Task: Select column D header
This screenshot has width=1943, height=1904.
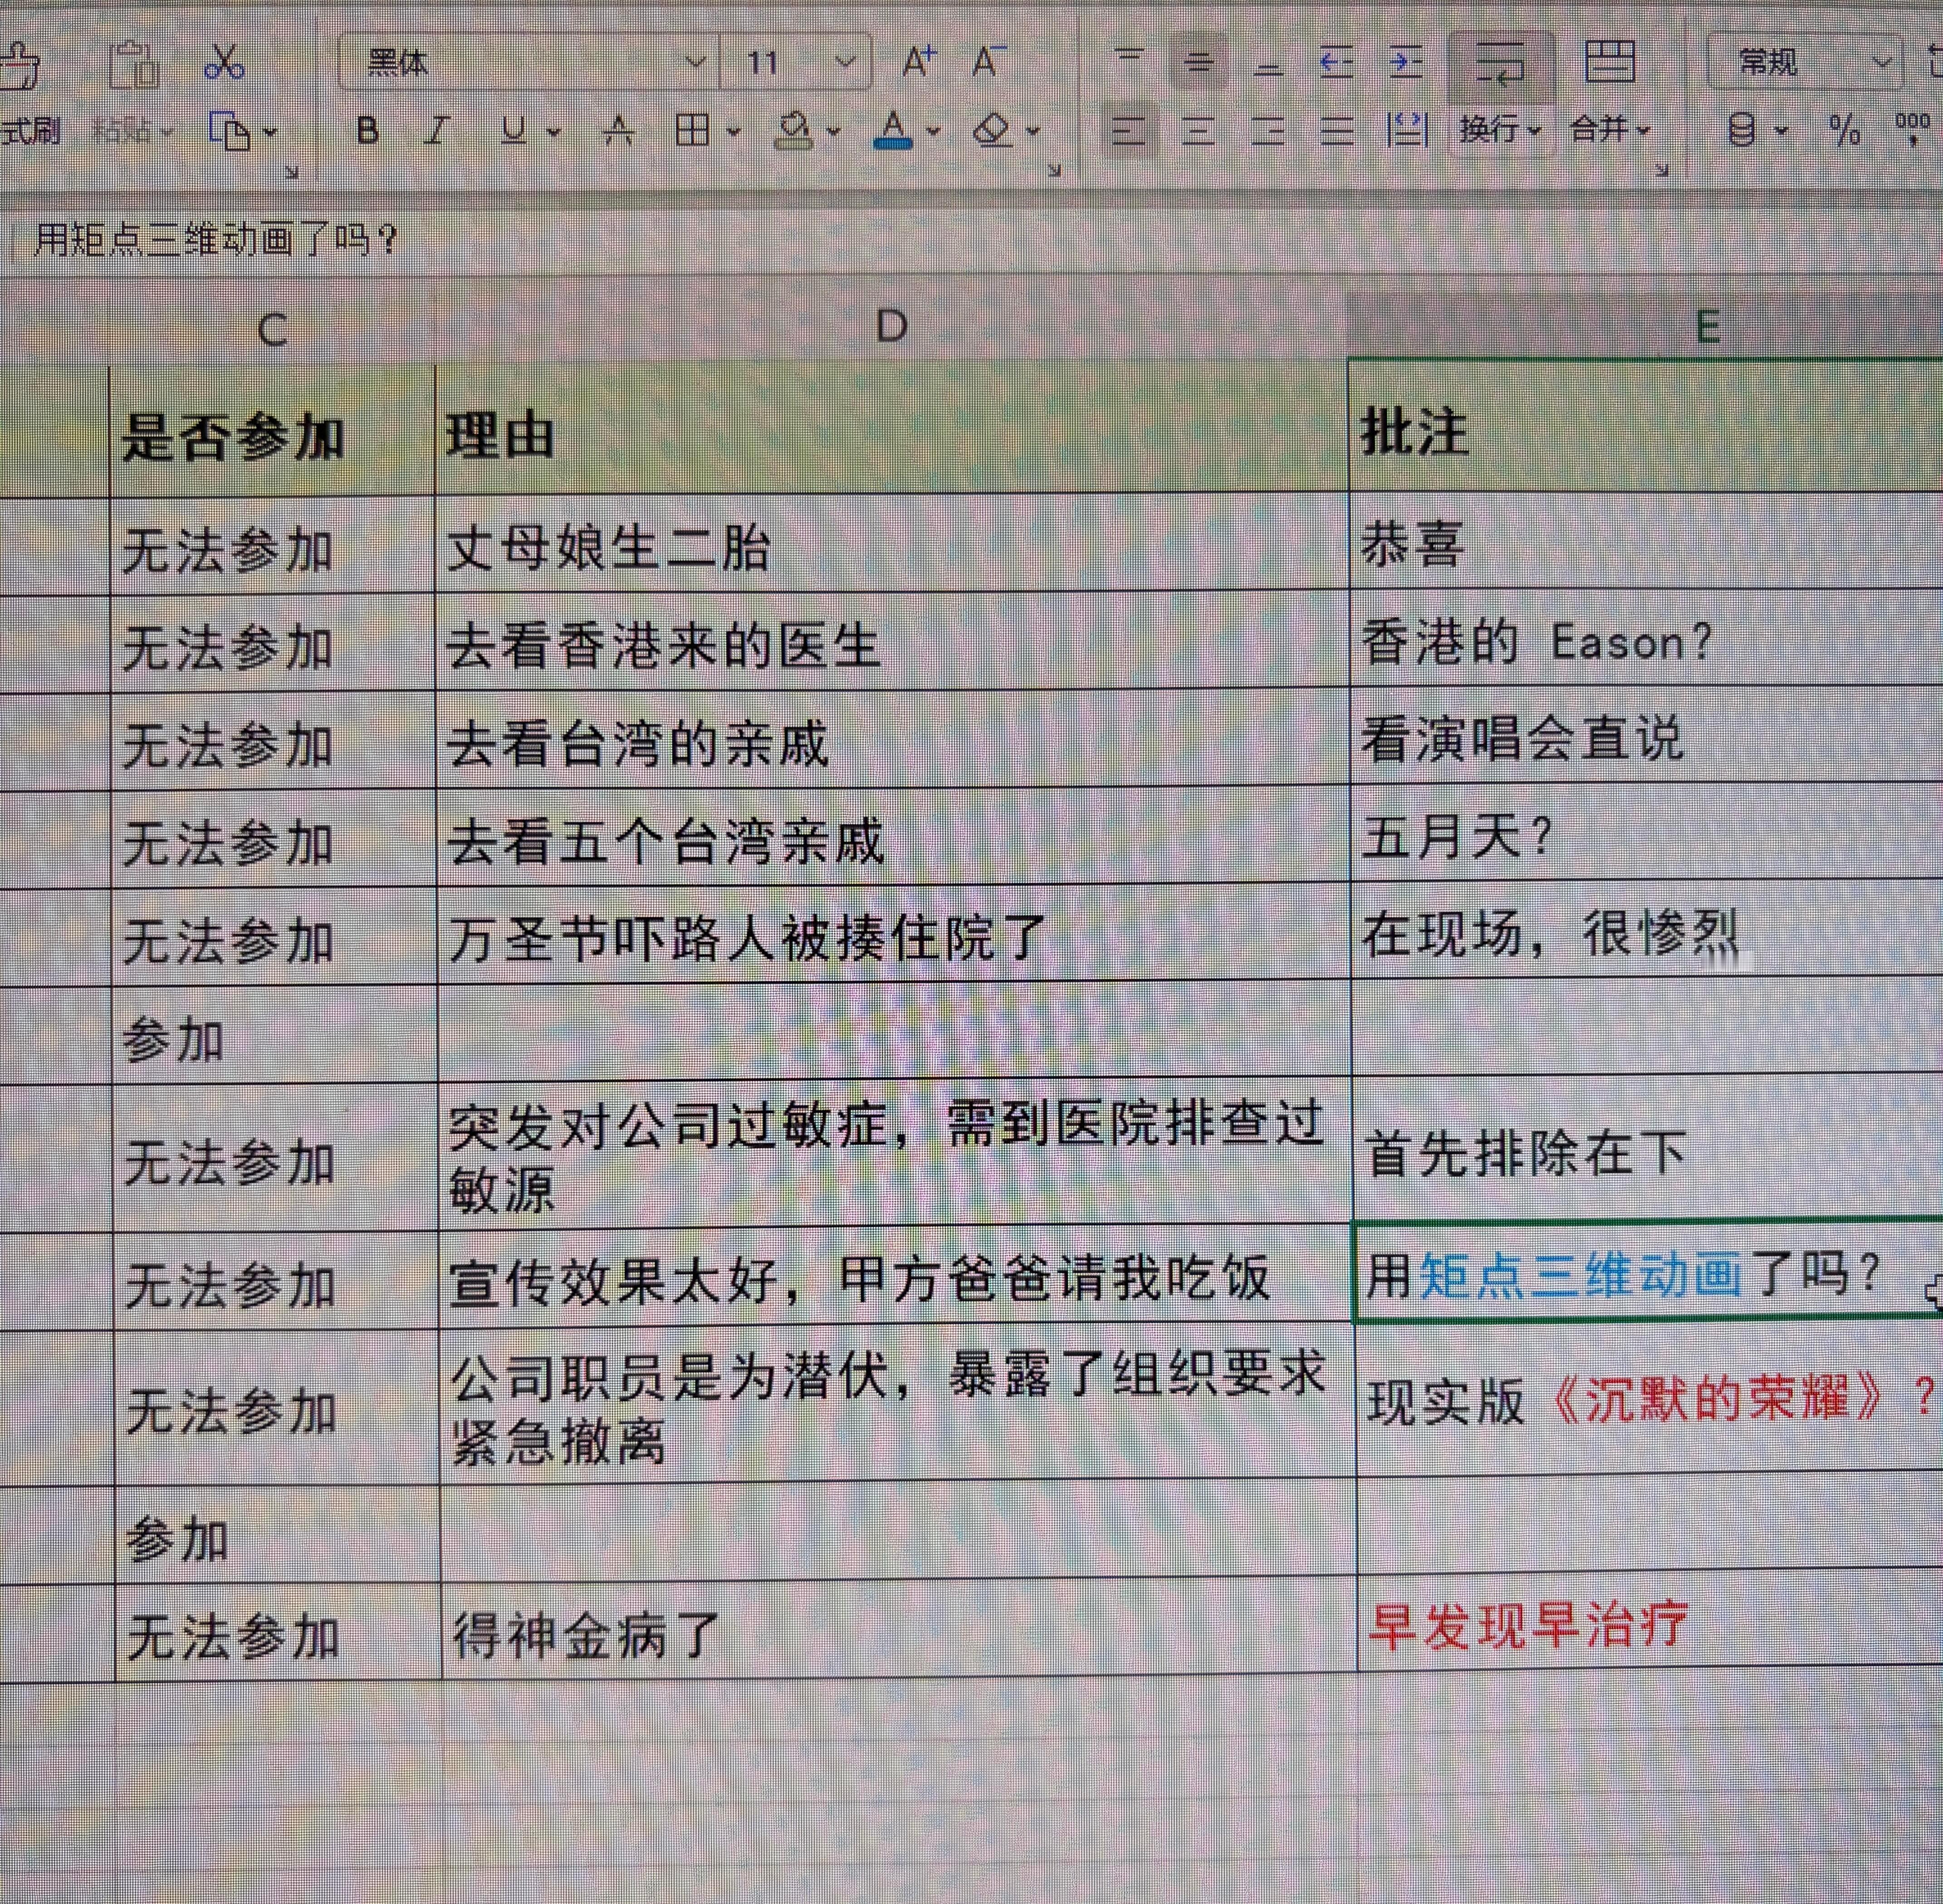Action: point(891,326)
